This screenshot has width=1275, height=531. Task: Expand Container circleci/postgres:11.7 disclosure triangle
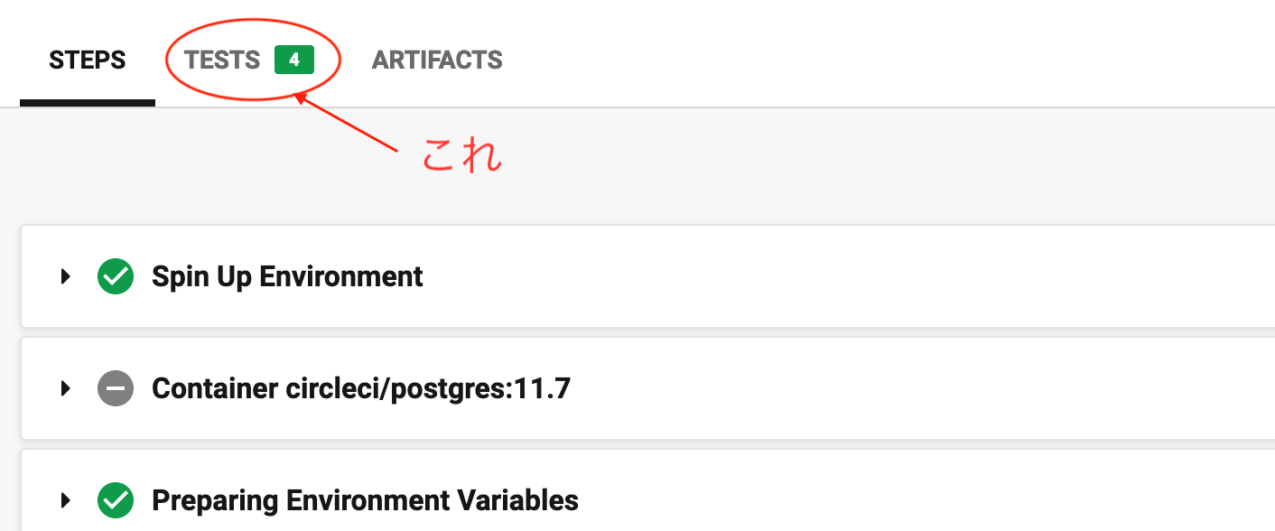[65, 388]
